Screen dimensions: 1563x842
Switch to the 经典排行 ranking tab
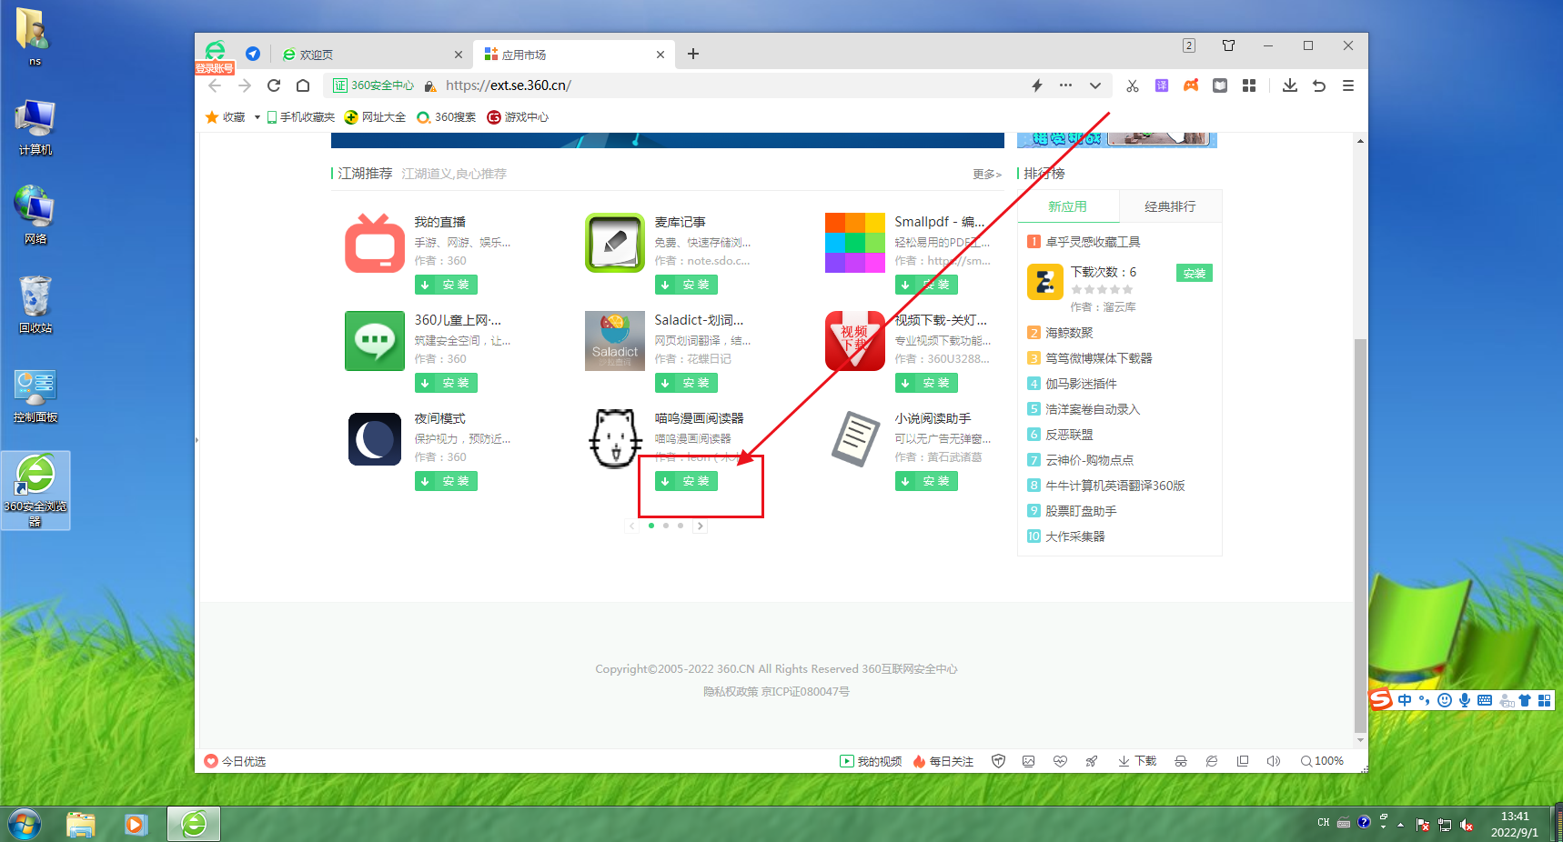[1170, 206]
